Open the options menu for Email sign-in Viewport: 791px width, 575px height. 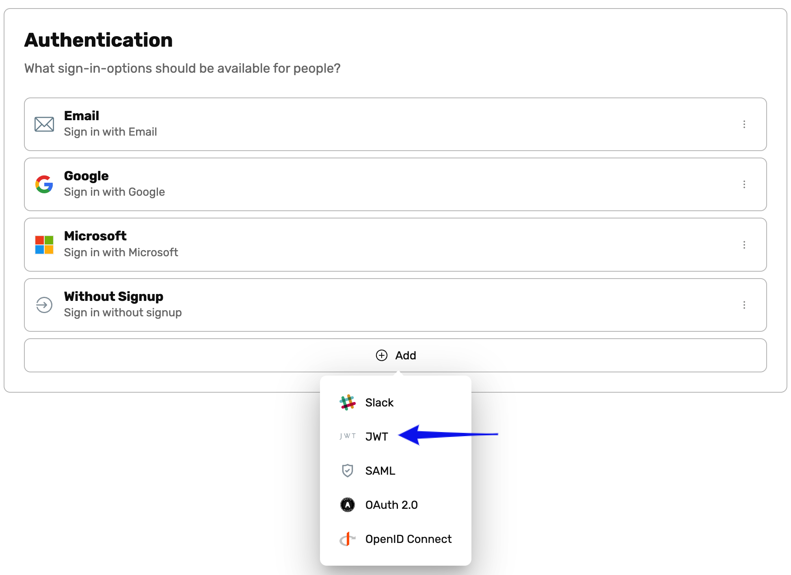pos(744,124)
